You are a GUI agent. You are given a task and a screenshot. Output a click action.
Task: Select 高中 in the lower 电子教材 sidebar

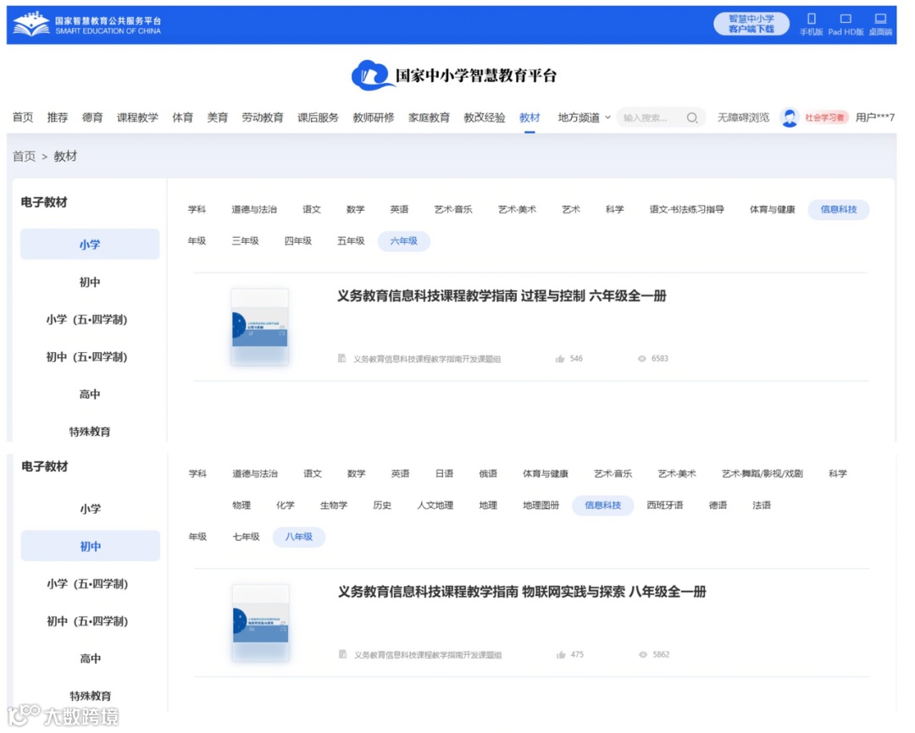click(x=91, y=659)
